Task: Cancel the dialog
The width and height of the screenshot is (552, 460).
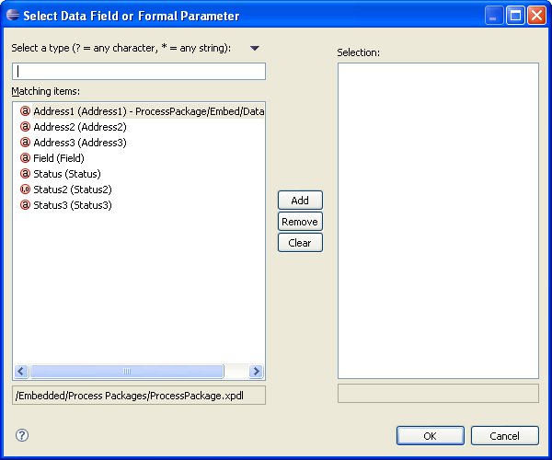Action: tap(504, 435)
